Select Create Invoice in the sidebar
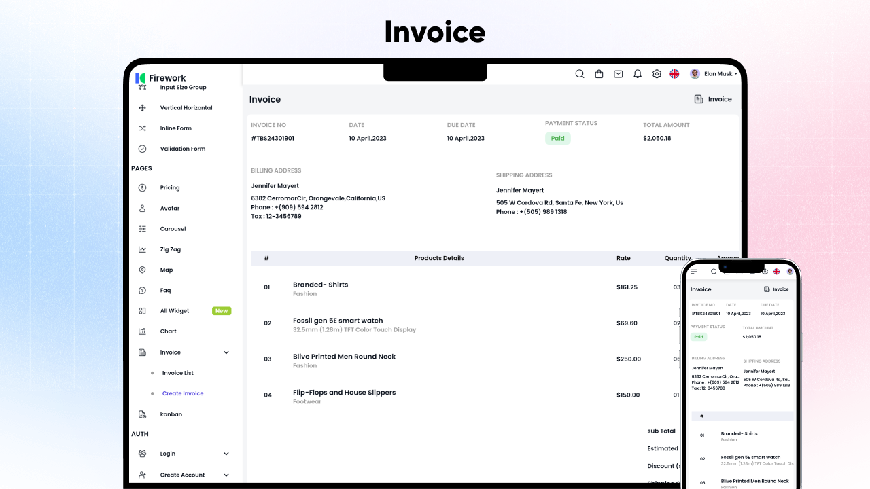Viewport: 870px width, 489px height. [183, 393]
